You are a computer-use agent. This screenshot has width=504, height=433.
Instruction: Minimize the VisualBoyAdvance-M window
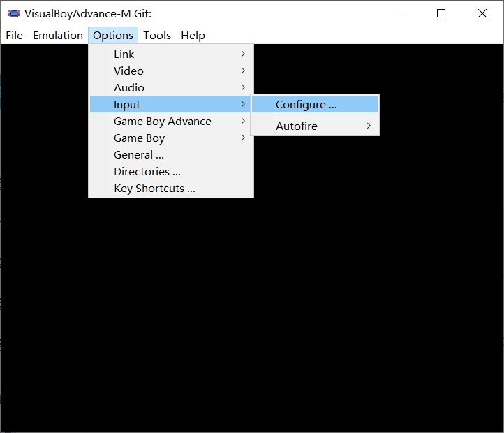coord(401,13)
